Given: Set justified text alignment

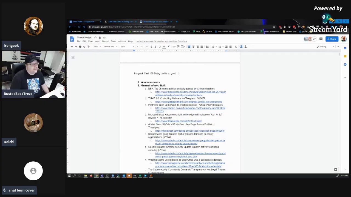Looking at the screenshot, I should tap(202, 47).
